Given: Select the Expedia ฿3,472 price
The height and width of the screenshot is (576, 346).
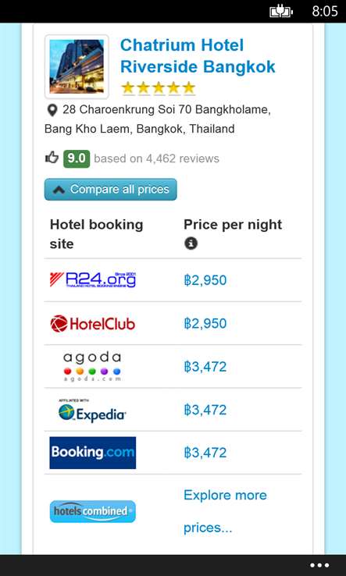Looking at the screenshot, I should pos(205,410).
